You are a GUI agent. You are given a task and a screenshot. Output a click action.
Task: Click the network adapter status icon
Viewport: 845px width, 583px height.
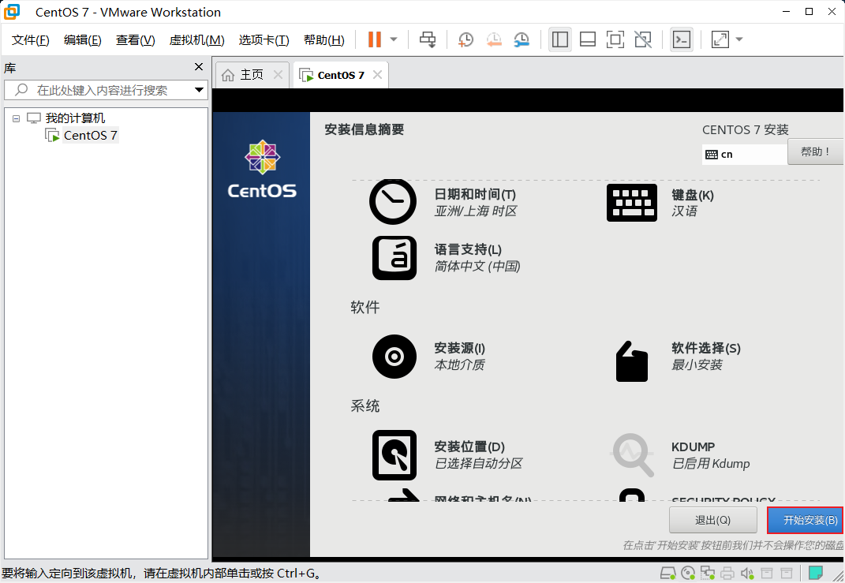click(708, 573)
